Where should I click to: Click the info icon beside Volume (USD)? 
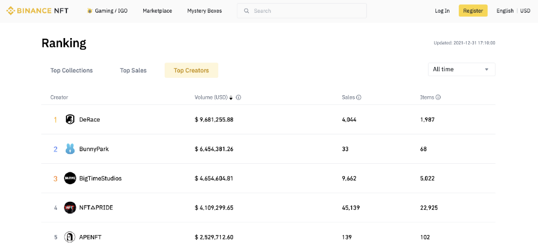239,97
